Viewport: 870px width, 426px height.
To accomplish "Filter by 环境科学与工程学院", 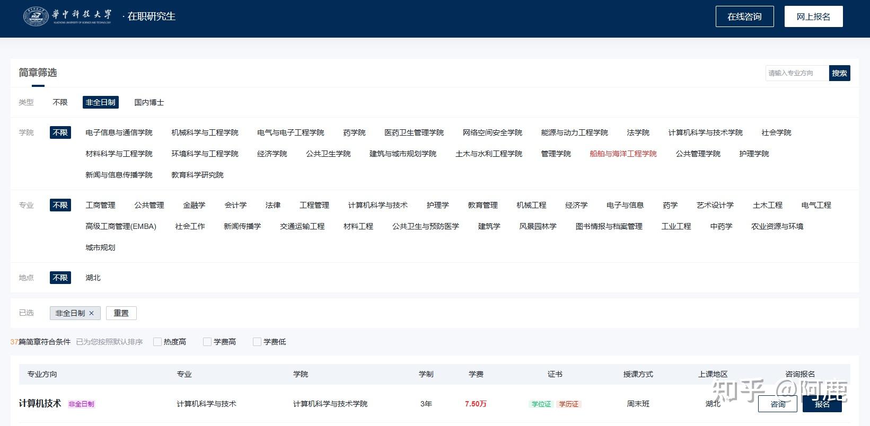I will [205, 154].
